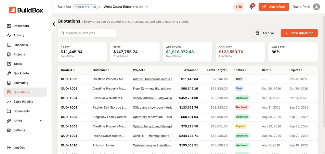The image size is (325, 154).
Task: Collapse the sidebar with the arrow
Action: point(54,24)
